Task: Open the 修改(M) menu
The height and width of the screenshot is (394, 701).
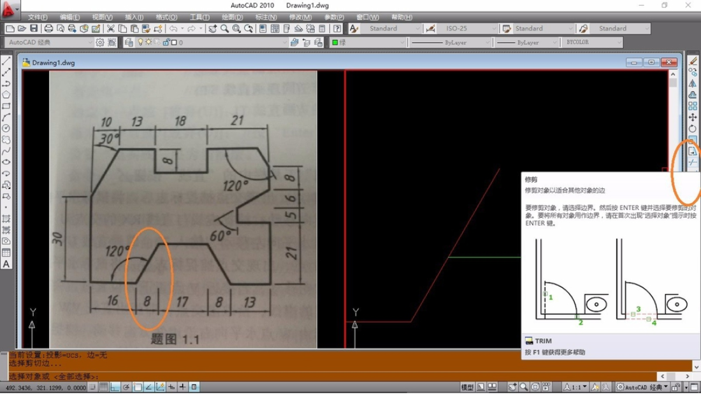Action: [300, 17]
